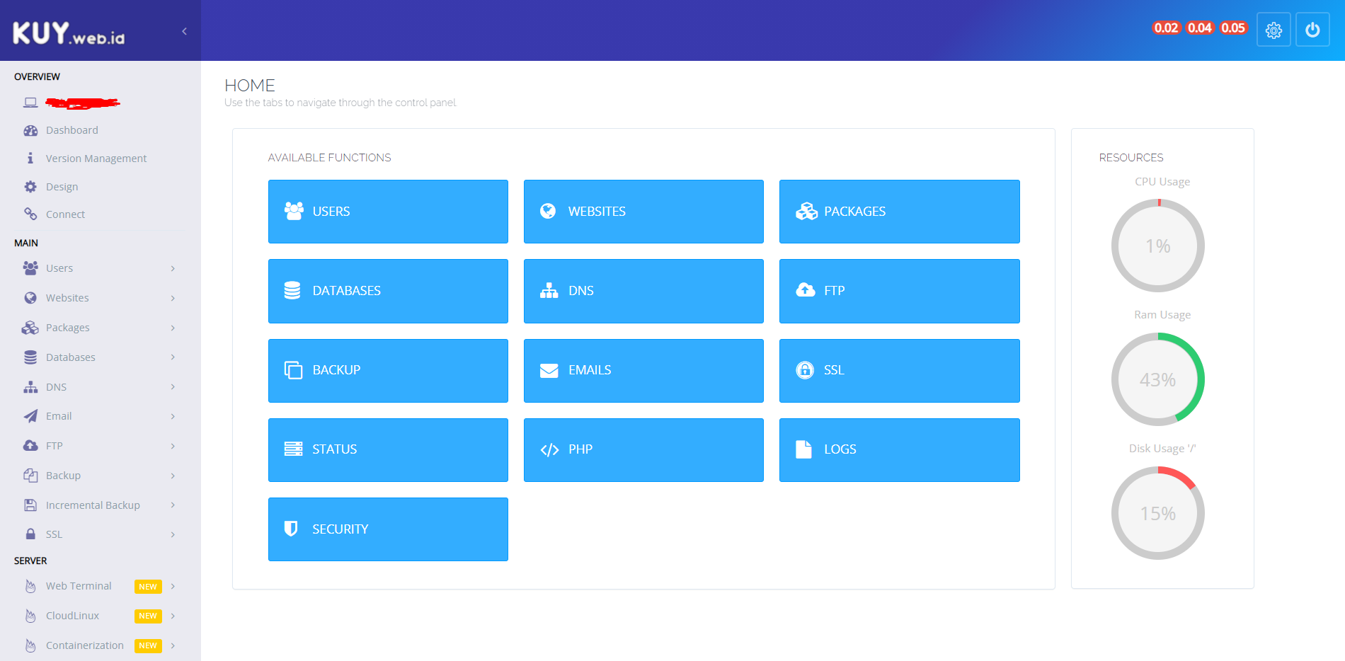Open the SSL padlock function tile
Viewport: 1345px width, 661px height.
coord(899,370)
